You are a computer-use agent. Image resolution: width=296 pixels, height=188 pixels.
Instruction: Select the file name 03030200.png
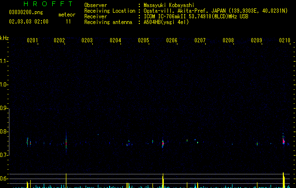point(26,12)
